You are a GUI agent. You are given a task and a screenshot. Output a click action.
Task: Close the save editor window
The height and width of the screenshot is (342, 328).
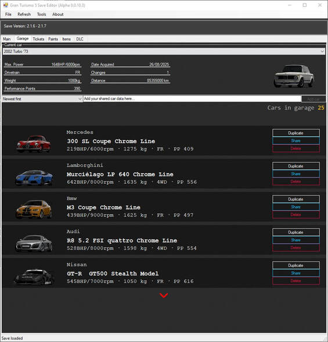320,5
